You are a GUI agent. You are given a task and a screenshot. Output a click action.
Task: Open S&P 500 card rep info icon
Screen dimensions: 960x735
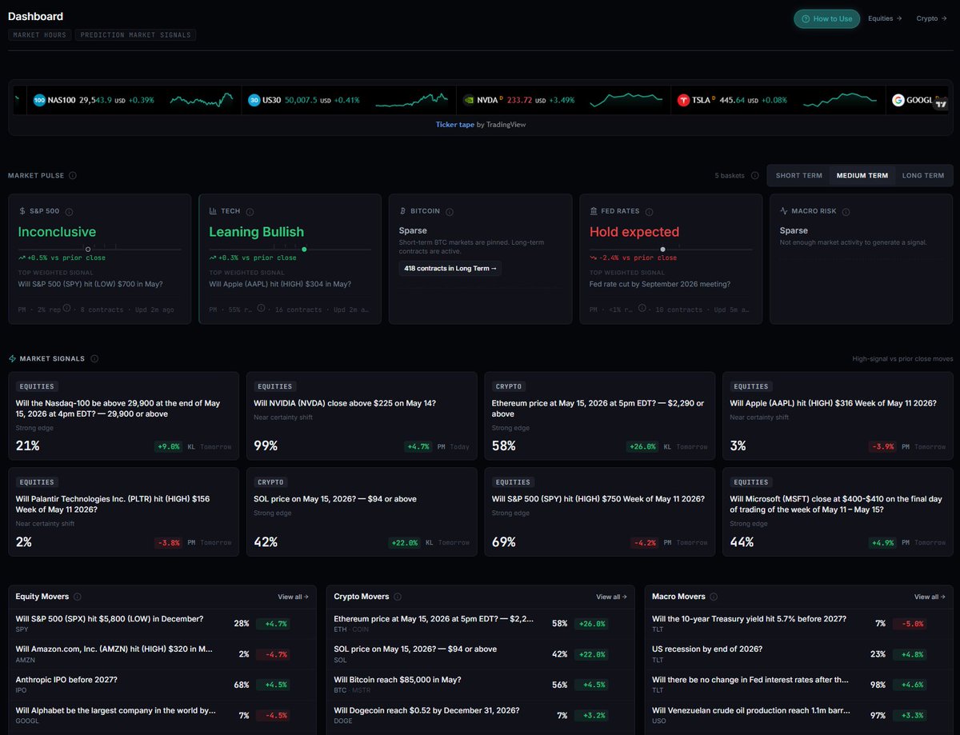[x=66, y=309]
